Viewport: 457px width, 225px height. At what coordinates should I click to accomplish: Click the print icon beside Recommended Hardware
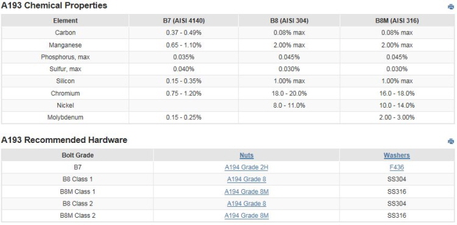pyautogui.click(x=451, y=141)
